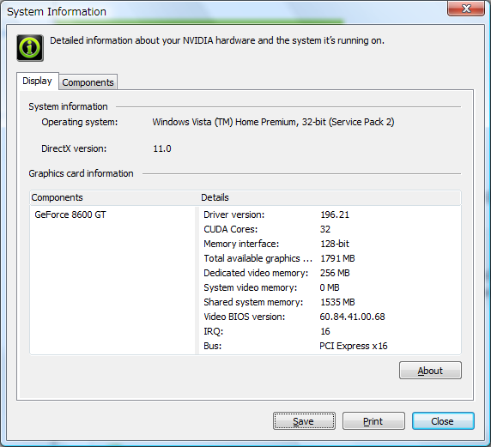Screen dimensions: 491x447
Task: Select the Shared system memory row
Action: coord(330,302)
